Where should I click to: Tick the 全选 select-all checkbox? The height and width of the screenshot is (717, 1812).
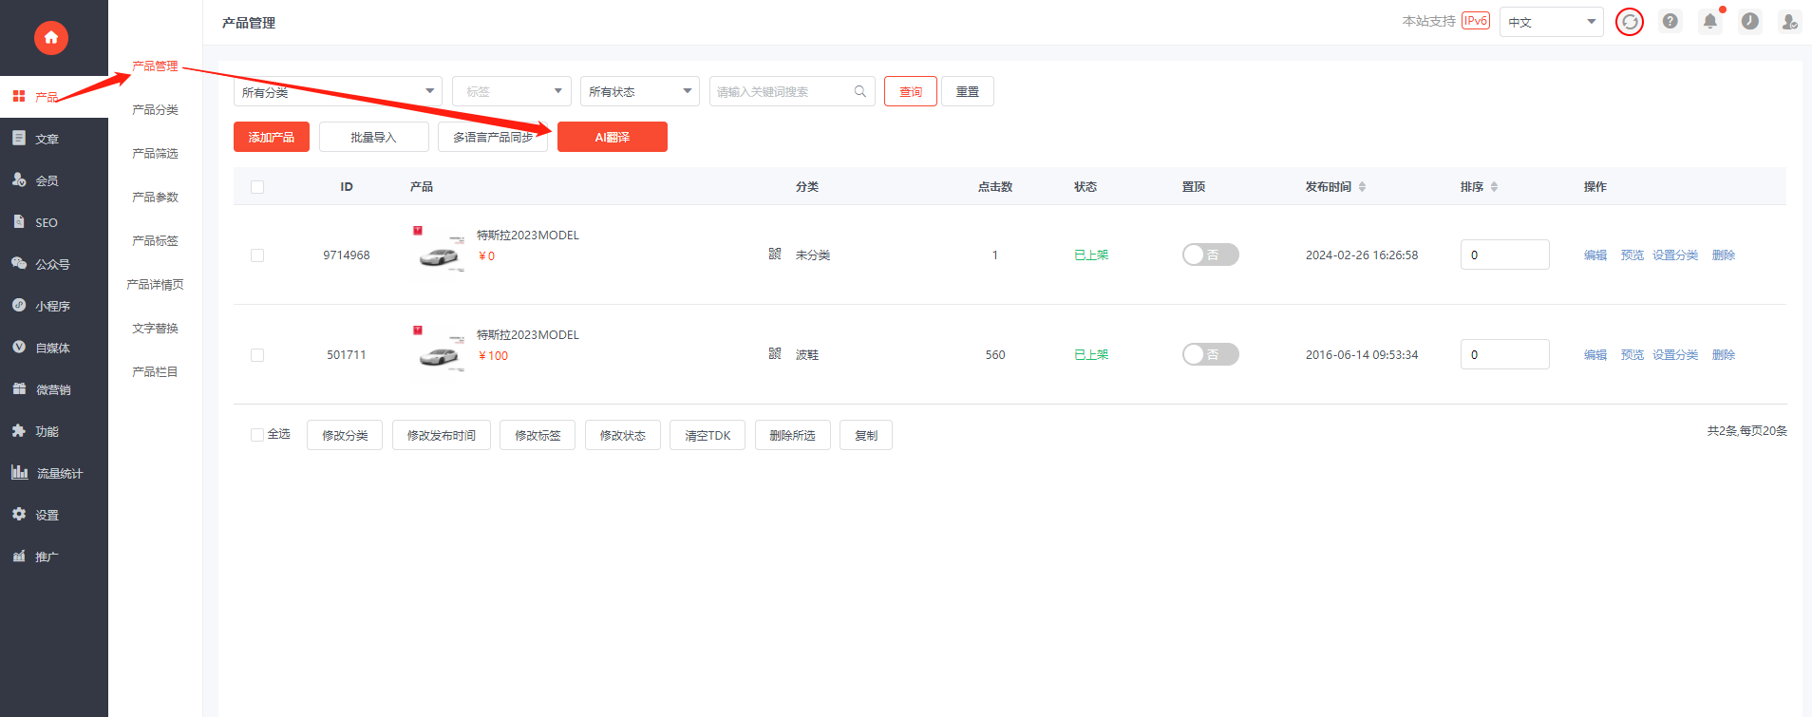(x=257, y=435)
